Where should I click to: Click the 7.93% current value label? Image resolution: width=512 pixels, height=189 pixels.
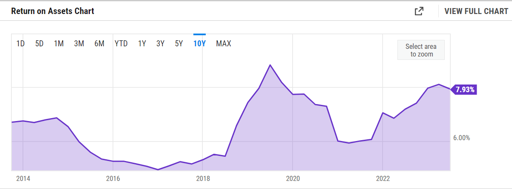[x=465, y=90]
